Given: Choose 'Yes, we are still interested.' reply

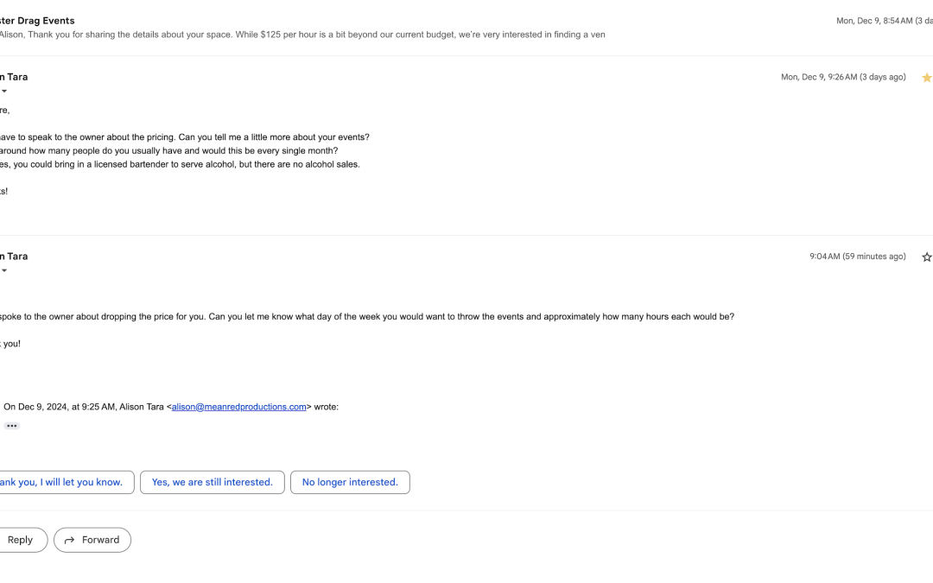Looking at the screenshot, I should click(212, 482).
